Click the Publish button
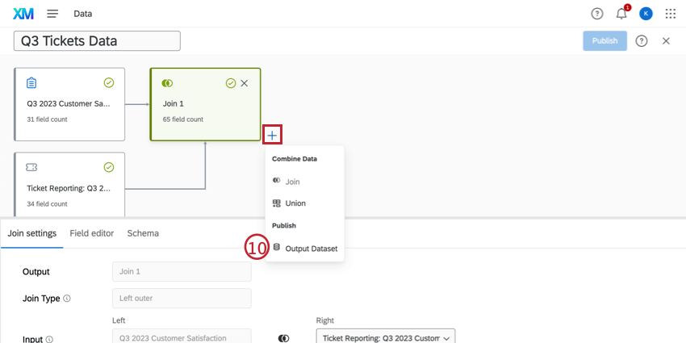 [604, 40]
